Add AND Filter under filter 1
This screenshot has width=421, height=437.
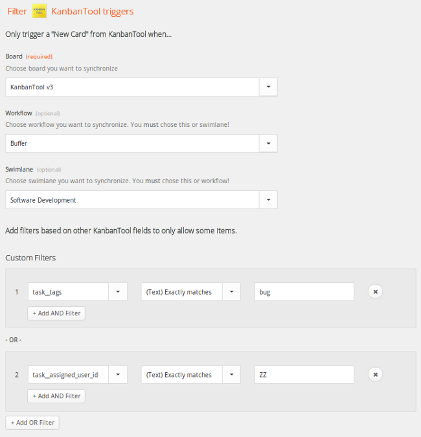(x=56, y=313)
